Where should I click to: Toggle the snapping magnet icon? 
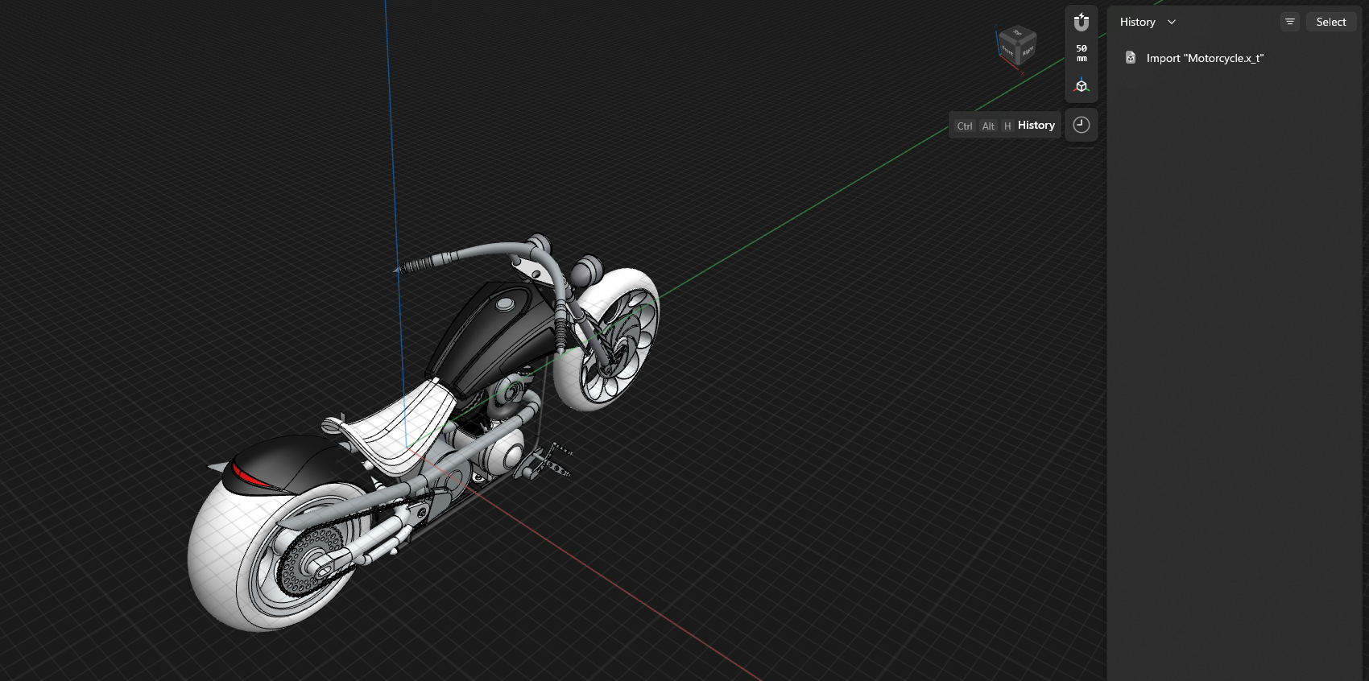[x=1082, y=23]
